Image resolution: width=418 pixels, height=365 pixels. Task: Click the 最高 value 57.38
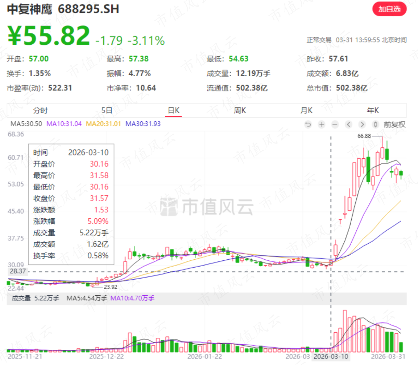(x=138, y=59)
